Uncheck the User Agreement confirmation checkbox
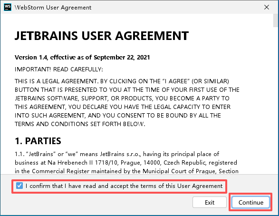The width and height of the screenshot is (279, 216). point(19,186)
